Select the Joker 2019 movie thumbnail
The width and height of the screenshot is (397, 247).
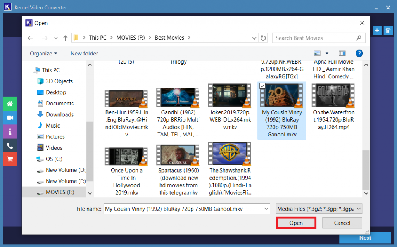[x=230, y=95]
